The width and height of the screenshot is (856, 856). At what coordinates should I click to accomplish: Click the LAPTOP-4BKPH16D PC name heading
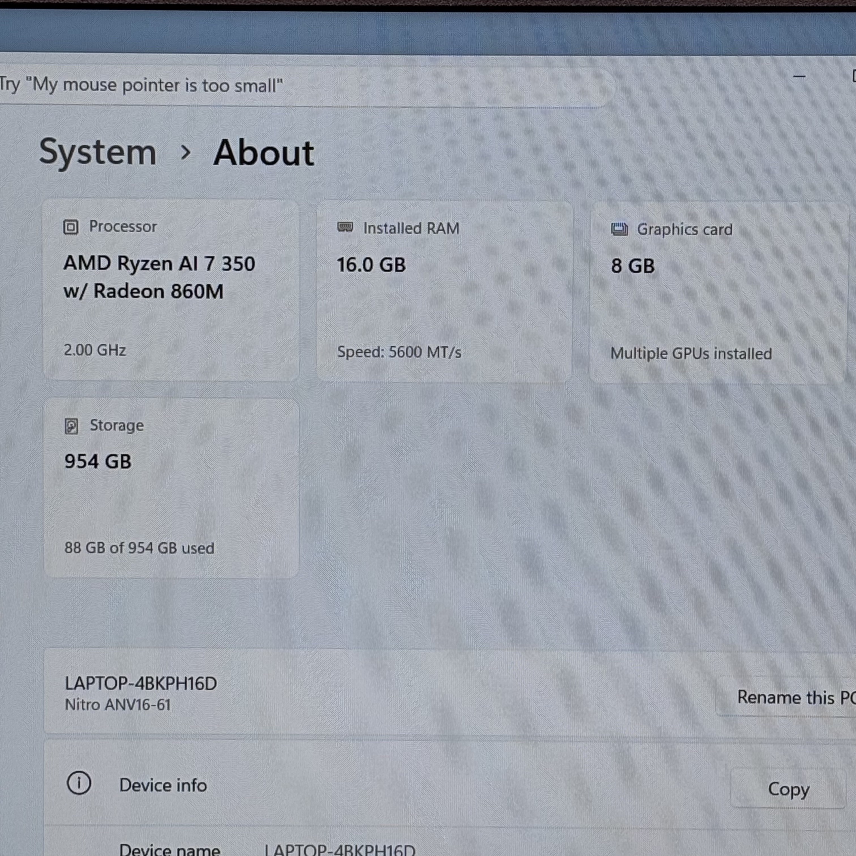(141, 683)
